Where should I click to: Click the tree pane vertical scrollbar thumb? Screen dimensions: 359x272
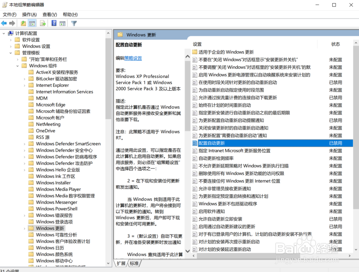pyautogui.click(x=108, y=78)
